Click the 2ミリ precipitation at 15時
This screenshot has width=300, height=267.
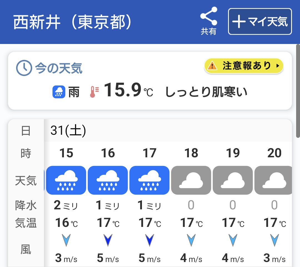click(66, 205)
